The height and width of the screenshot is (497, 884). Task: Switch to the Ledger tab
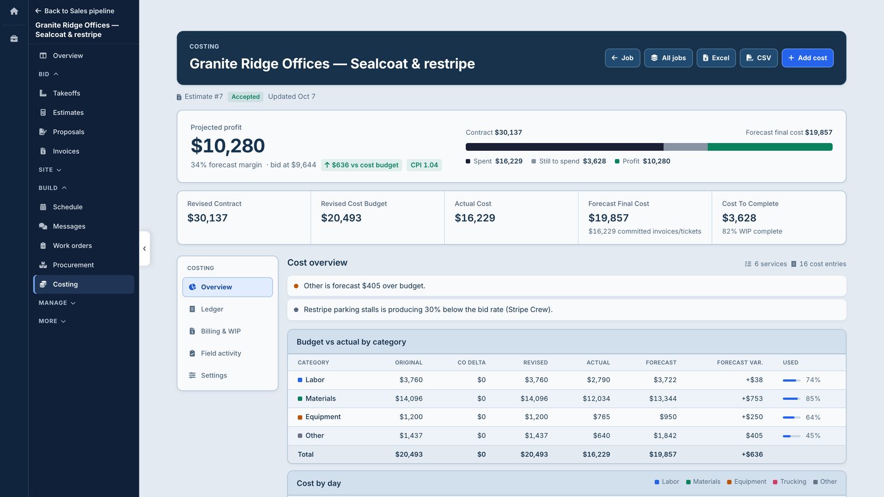(x=228, y=309)
